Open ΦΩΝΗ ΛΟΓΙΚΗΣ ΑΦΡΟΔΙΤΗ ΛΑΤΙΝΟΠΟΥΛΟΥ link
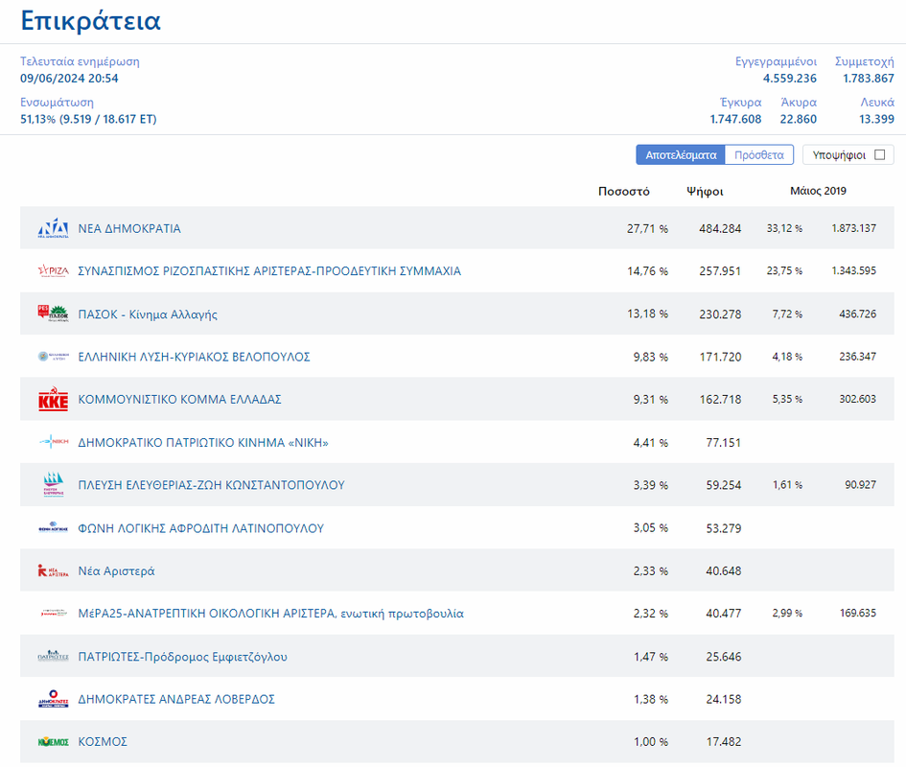906x767 pixels. click(x=200, y=527)
